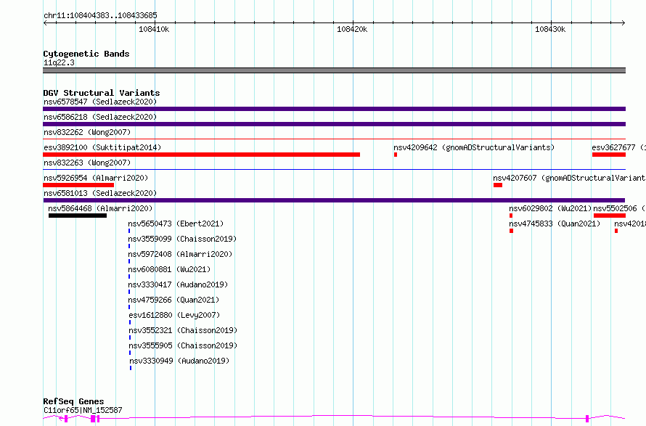Click nsv5972408 (Almarri2020) variant label
646x426 pixels.
[180, 254]
